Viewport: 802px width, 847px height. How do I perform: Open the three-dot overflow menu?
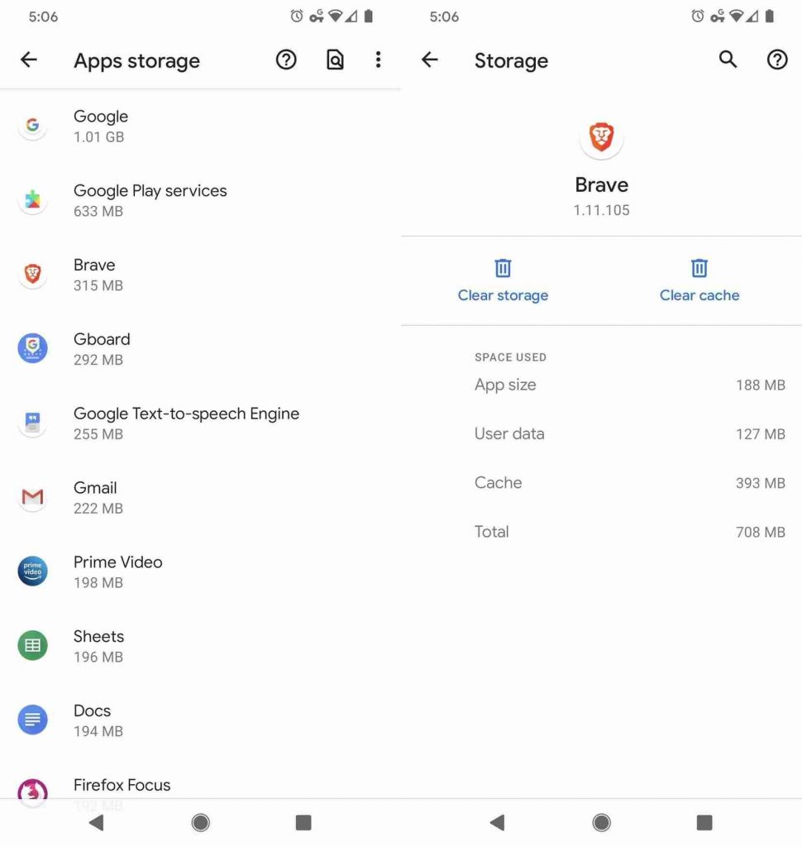[x=378, y=60]
